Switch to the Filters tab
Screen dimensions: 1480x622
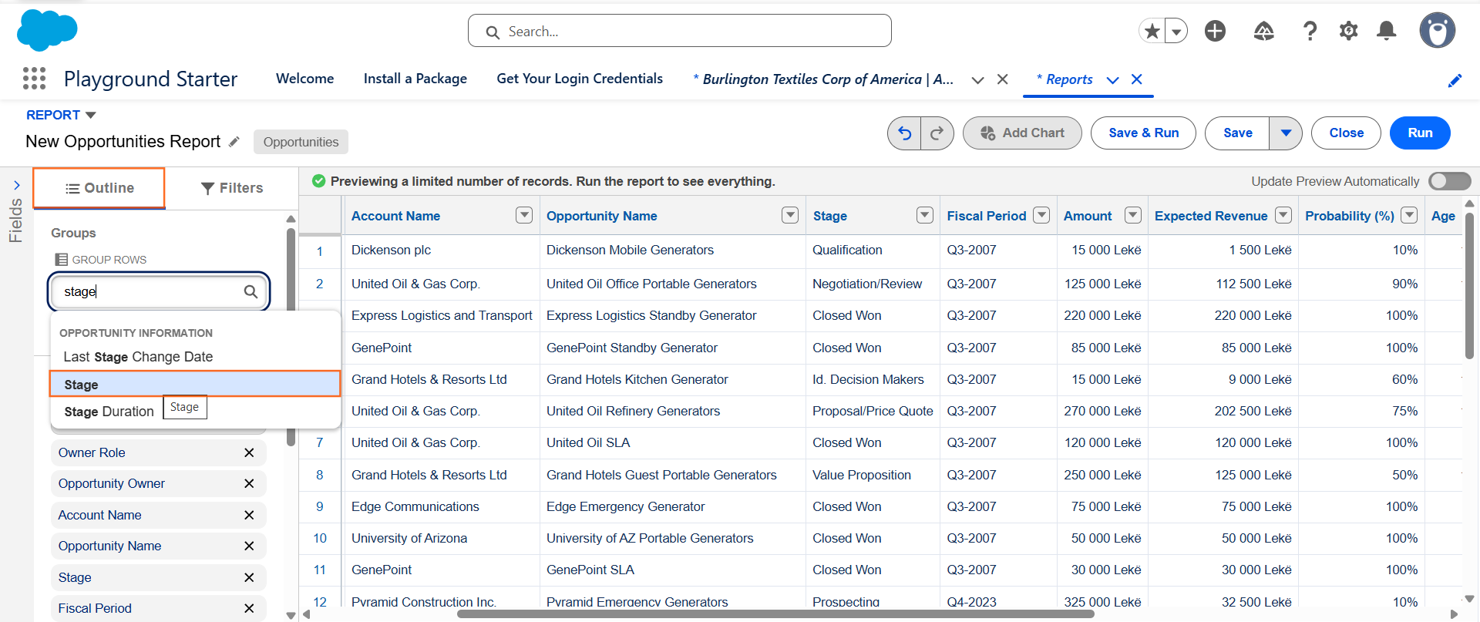(x=232, y=188)
